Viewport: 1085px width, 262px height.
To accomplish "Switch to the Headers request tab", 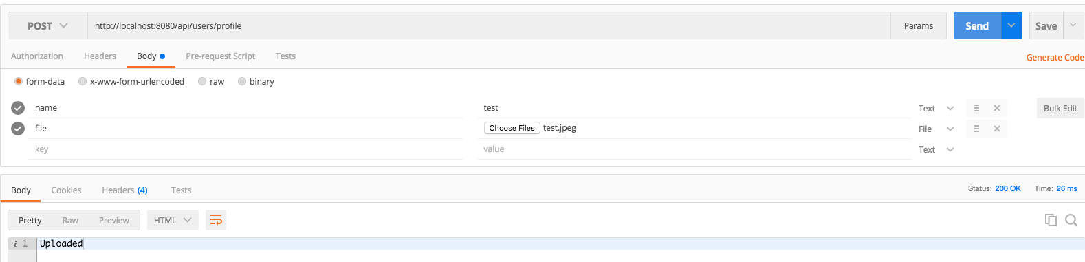I will 100,56.
